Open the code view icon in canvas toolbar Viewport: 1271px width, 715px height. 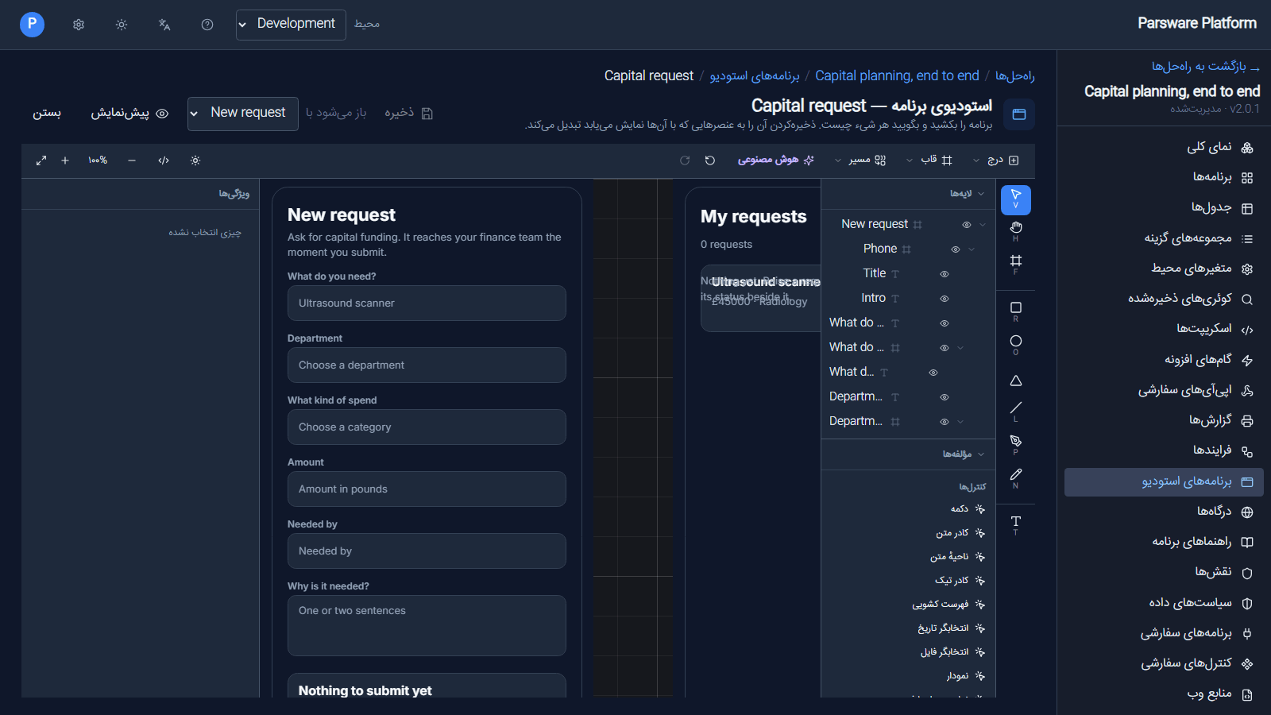pyautogui.click(x=164, y=160)
